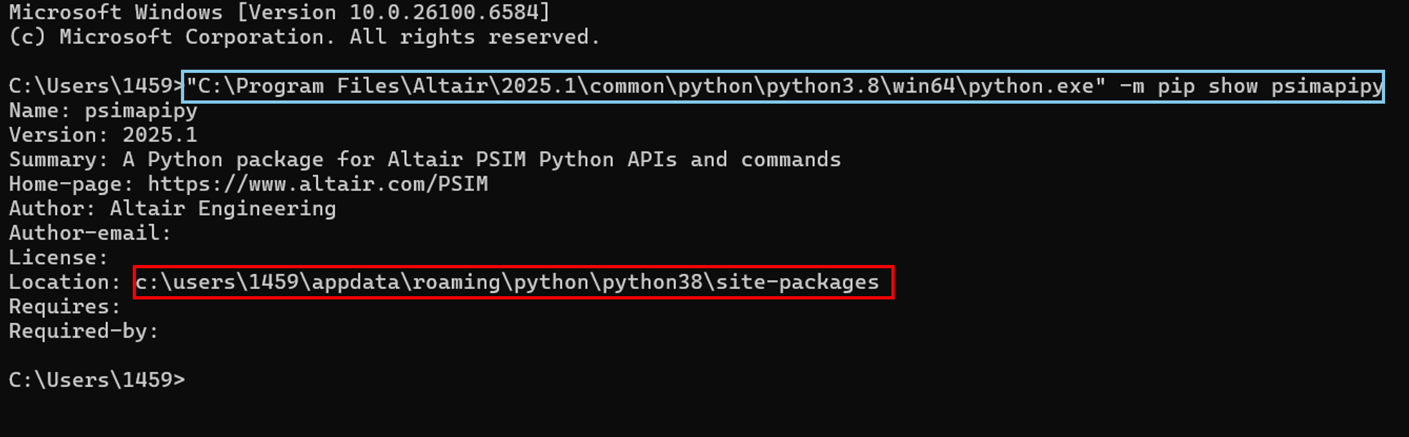The height and width of the screenshot is (437, 1409).
Task: Click the Microsoft Corporation copyright line
Action: click(x=304, y=37)
